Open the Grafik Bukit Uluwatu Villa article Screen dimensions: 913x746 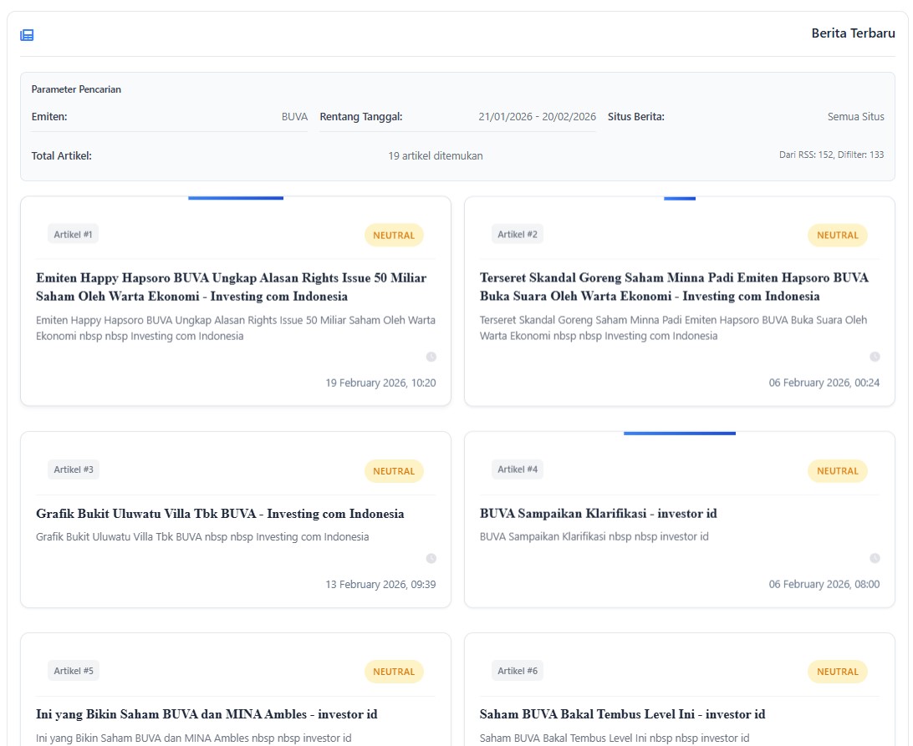[220, 514]
